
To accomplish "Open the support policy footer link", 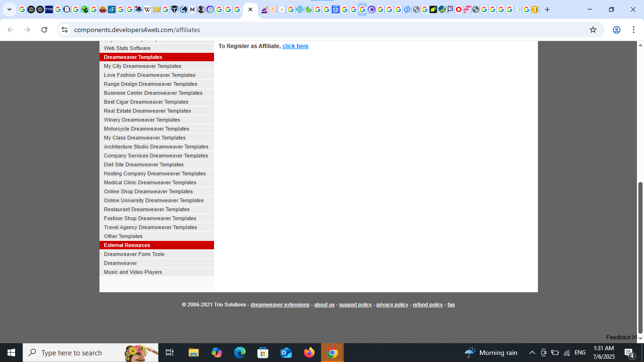I will tap(355, 305).
